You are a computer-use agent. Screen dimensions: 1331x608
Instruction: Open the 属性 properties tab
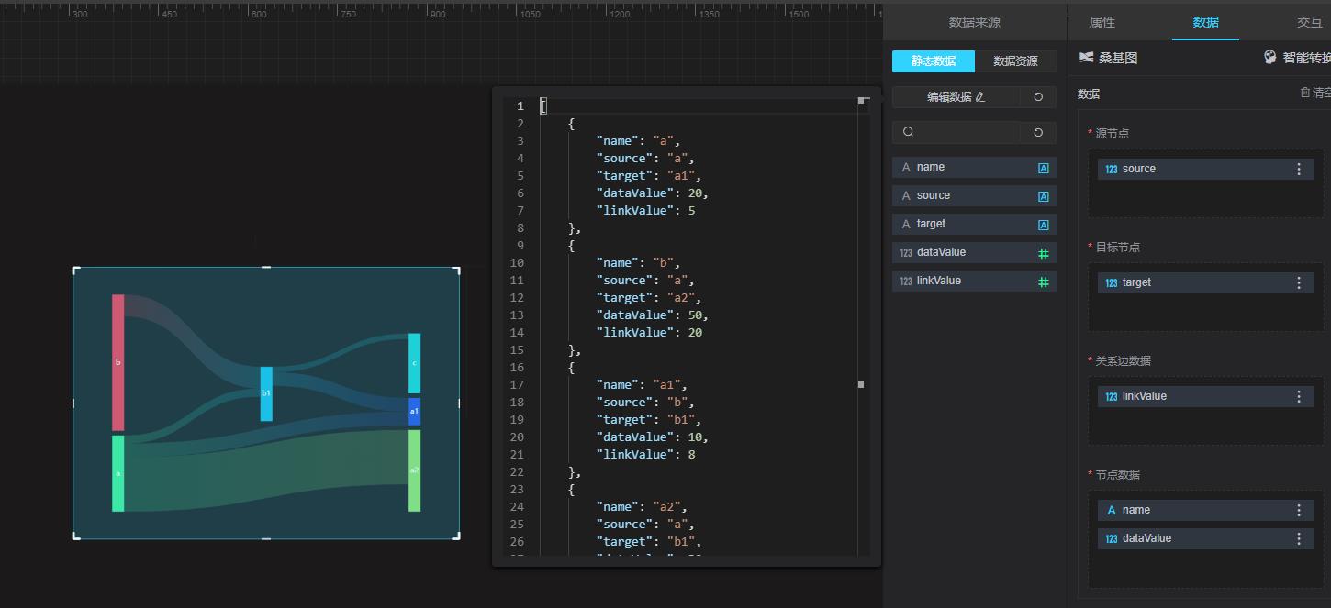coord(1102,22)
